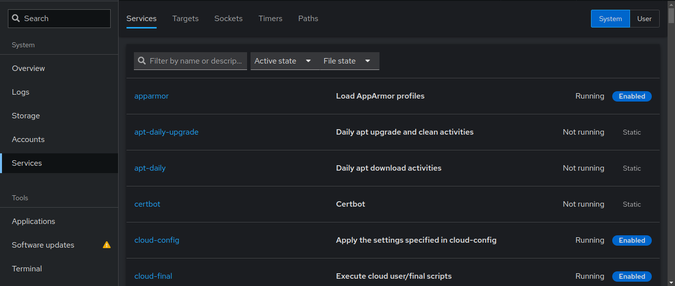Click the filter field magnifier icon
Viewport: 675px width, 286px height.
point(142,61)
